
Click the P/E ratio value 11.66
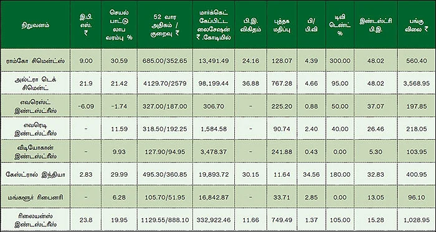250,220
